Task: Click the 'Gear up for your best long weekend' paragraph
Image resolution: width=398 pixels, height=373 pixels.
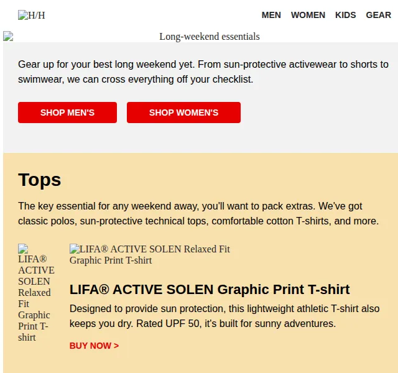Action: [203, 72]
